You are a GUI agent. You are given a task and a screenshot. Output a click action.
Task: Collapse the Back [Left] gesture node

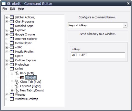tap(12, 73)
